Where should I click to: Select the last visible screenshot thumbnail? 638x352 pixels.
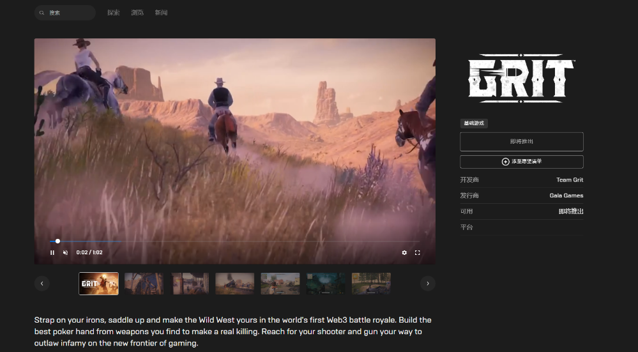coord(371,284)
